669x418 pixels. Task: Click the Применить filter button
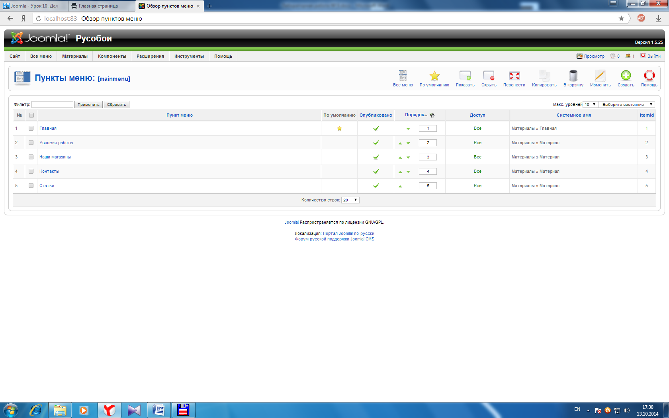pos(88,104)
